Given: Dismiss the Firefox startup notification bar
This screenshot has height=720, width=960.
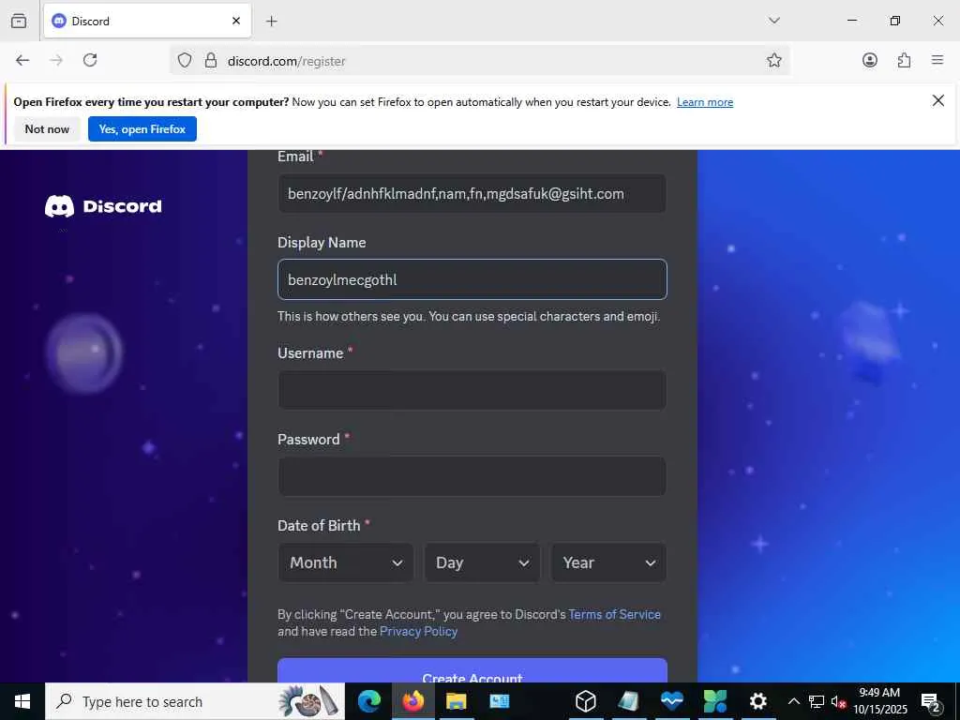Looking at the screenshot, I should pos(937,100).
